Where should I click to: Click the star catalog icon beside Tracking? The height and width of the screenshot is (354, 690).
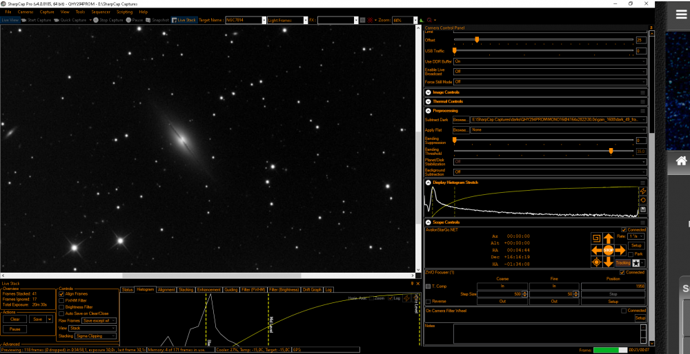(636, 262)
